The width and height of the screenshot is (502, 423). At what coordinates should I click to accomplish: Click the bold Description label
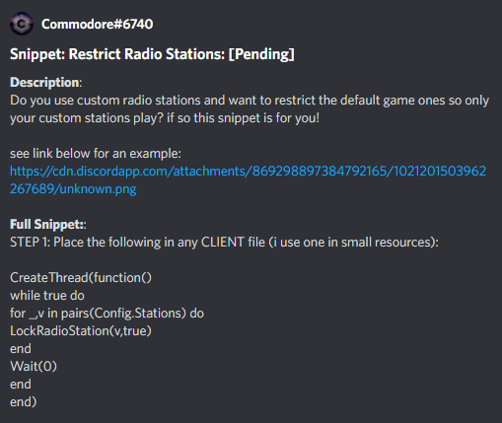(44, 82)
